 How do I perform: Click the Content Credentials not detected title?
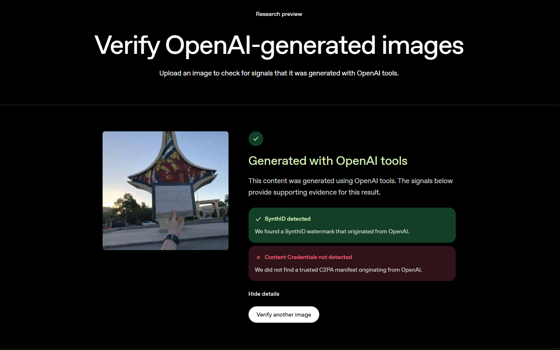click(308, 257)
